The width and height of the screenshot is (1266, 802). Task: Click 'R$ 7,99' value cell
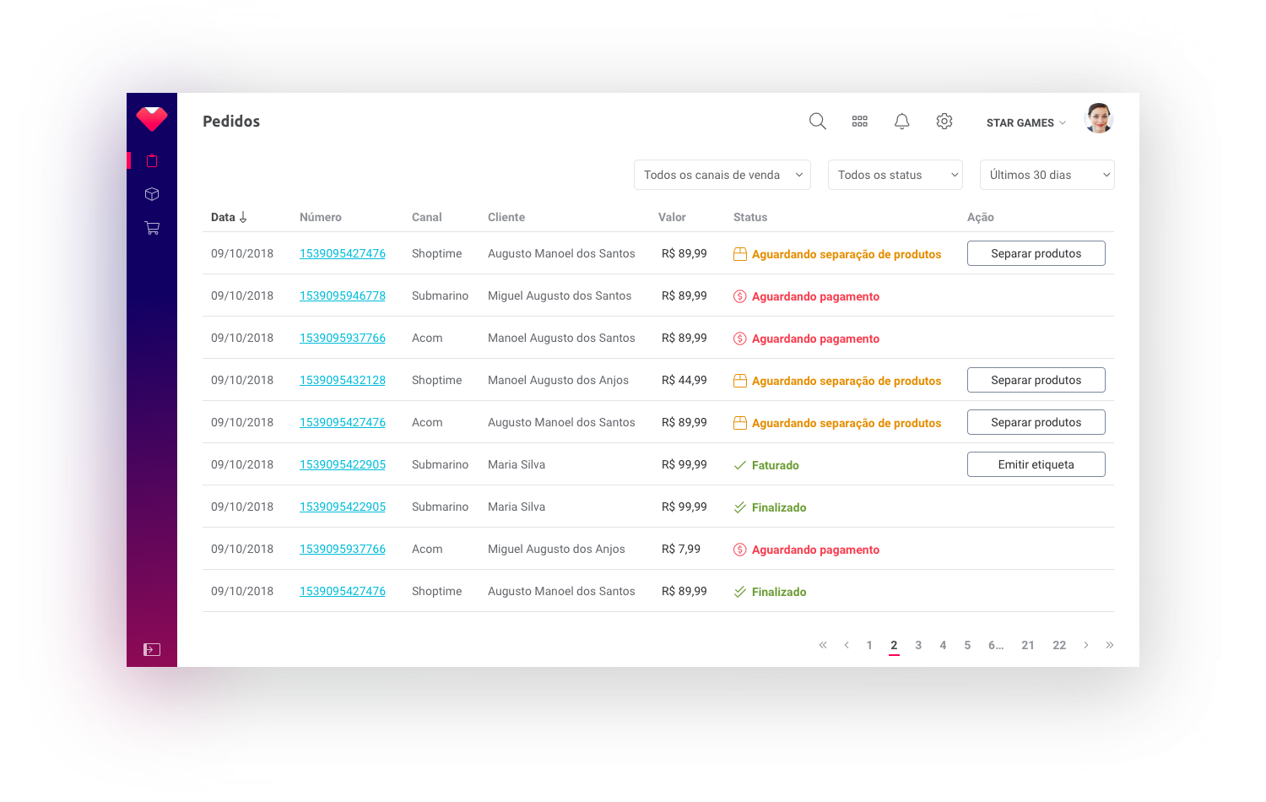[681, 549]
